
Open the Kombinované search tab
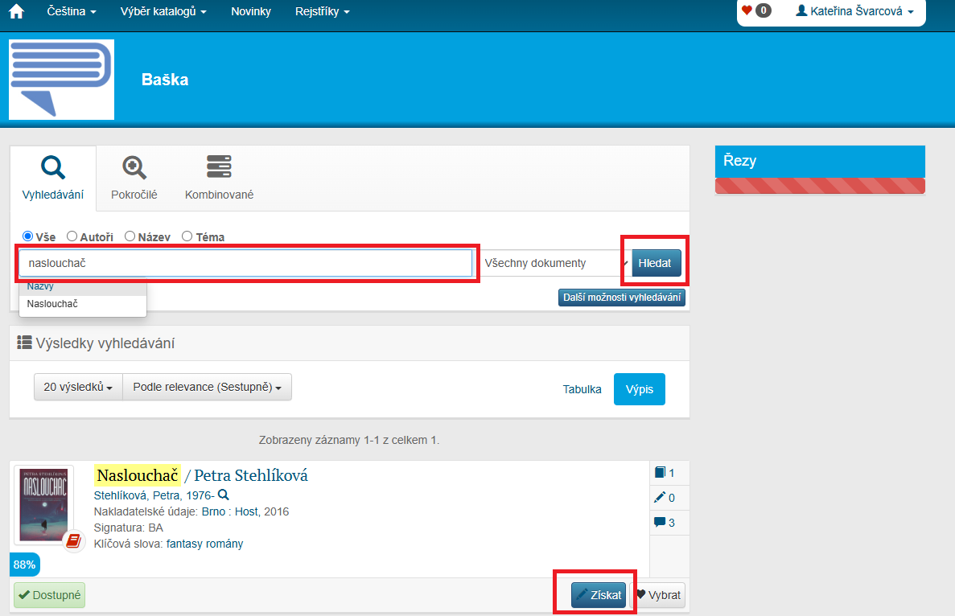(219, 178)
